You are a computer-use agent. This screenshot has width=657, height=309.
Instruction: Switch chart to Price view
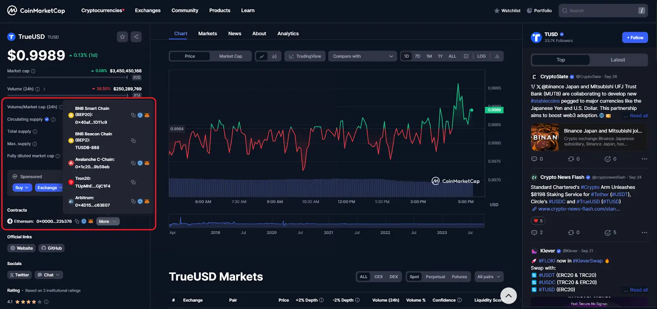(x=190, y=56)
